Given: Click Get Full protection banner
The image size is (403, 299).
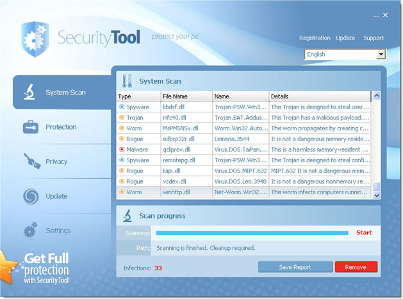Looking at the screenshot, I should coord(47,268).
